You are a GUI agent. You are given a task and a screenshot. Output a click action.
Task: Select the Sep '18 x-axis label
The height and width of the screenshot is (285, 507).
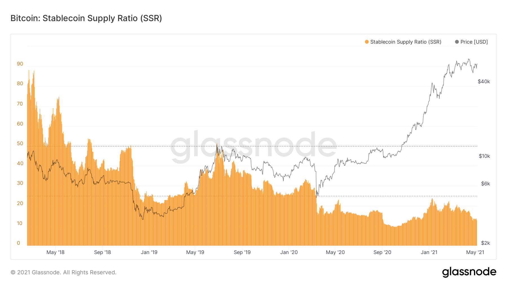[103, 252]
